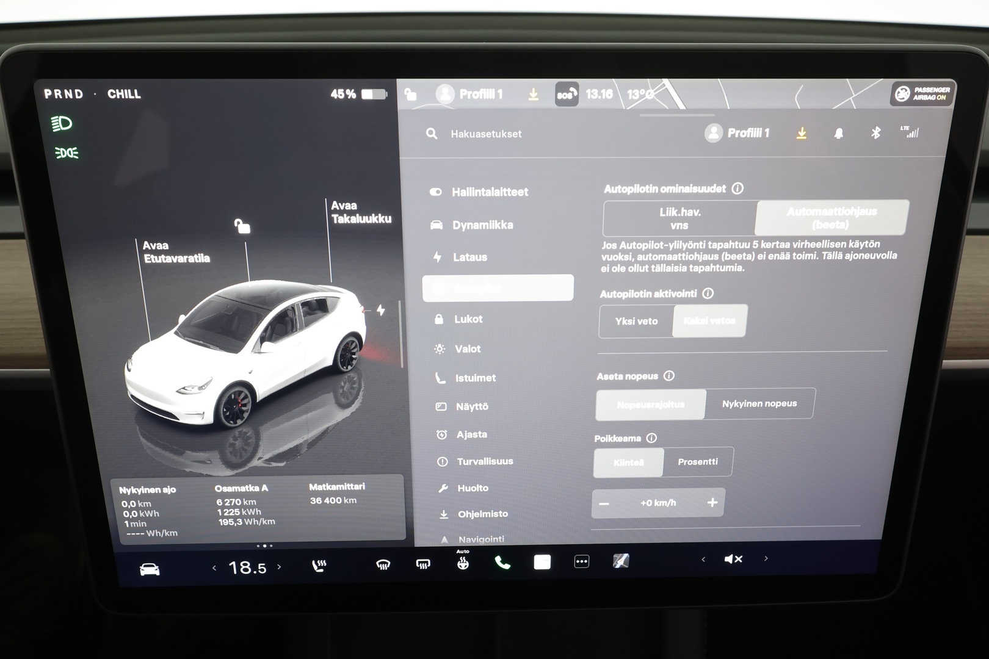Screen dimensions: 989x659
Task: Switch speed setting to Nykyinen nopeus
Action: 760,403
